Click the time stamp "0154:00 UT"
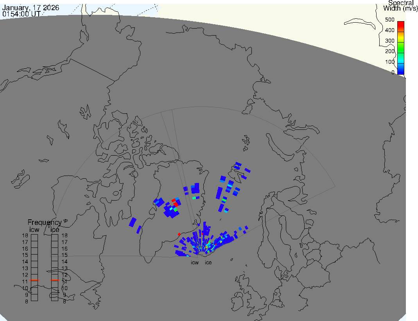Image resolution: width=418 pixels, height=321 pixels. (x=22, y=14)
